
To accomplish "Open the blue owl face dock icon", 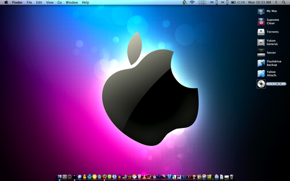I will pyautogui.click(x=90, y=176).
